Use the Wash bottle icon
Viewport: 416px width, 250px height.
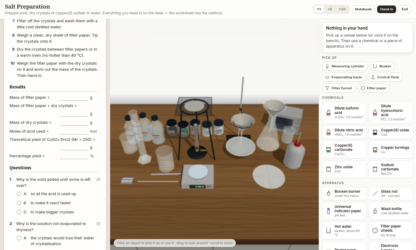point(375,211)
